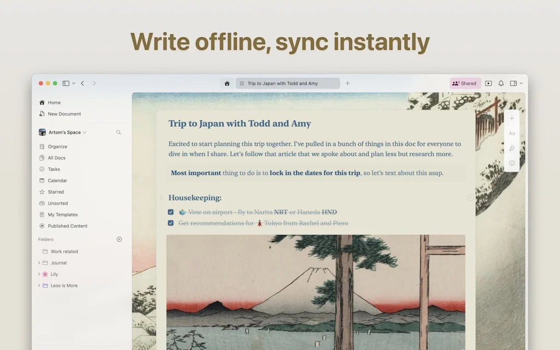Open notifications bell icon

click(501, 84)
